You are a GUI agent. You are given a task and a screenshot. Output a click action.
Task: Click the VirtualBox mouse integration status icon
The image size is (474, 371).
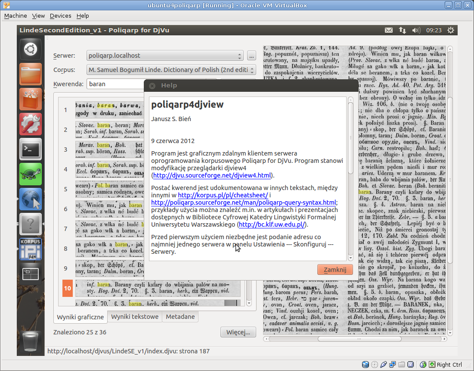pyautogui.click(x=423, y=365)
